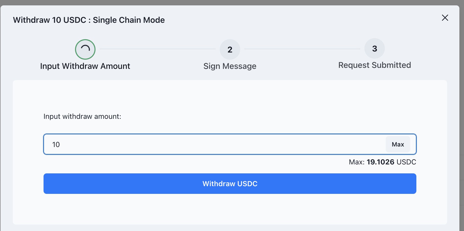Click the "Single Chain Mode" title text
Image resolution: width=464 pixels, height=231 pixels.
129,20
